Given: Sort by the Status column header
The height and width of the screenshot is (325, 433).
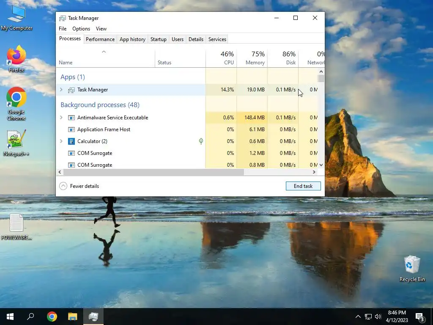Looking at the screenshot, I should [180, 58].
